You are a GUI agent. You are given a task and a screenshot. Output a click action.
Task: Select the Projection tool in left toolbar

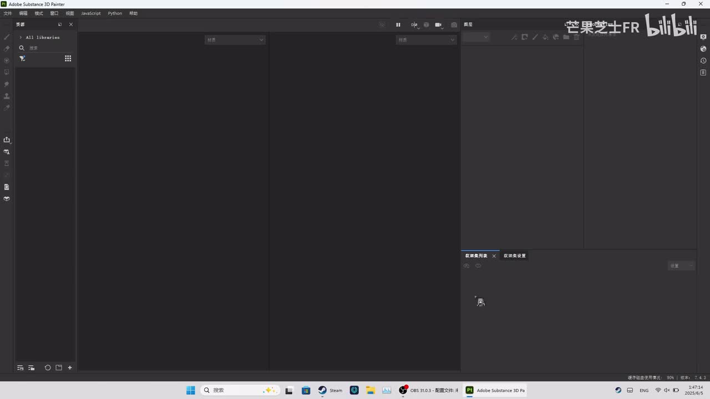[7, 60]
